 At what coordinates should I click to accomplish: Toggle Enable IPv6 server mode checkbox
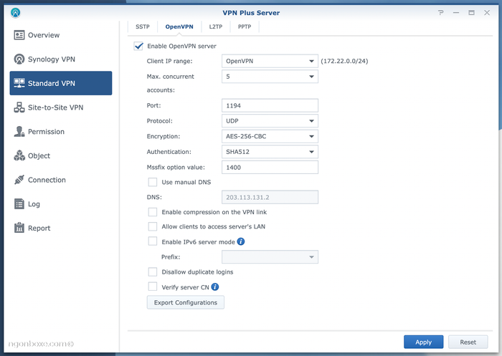pos(153,241)
